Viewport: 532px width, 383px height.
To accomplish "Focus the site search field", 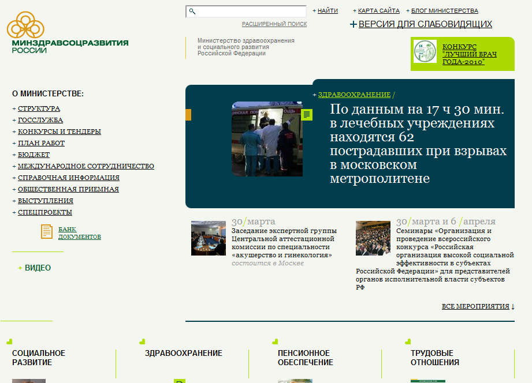I will pos(246,12).
